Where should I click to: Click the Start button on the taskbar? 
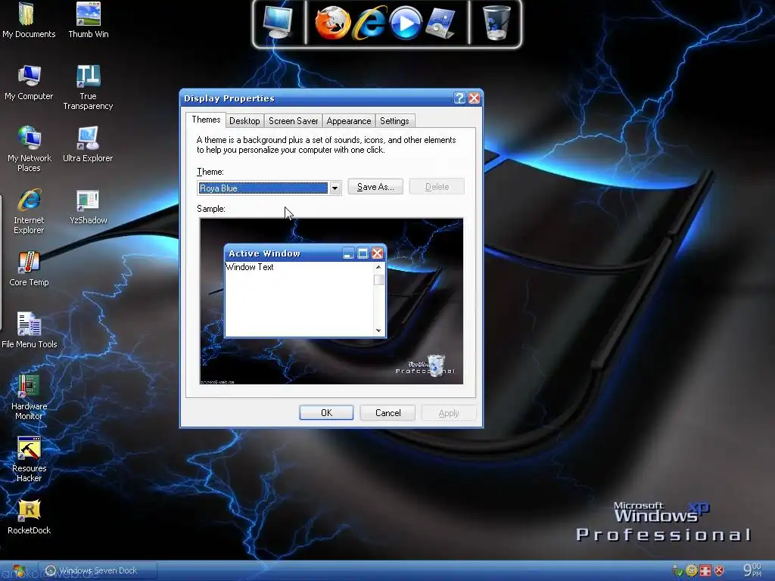[18, 570]
